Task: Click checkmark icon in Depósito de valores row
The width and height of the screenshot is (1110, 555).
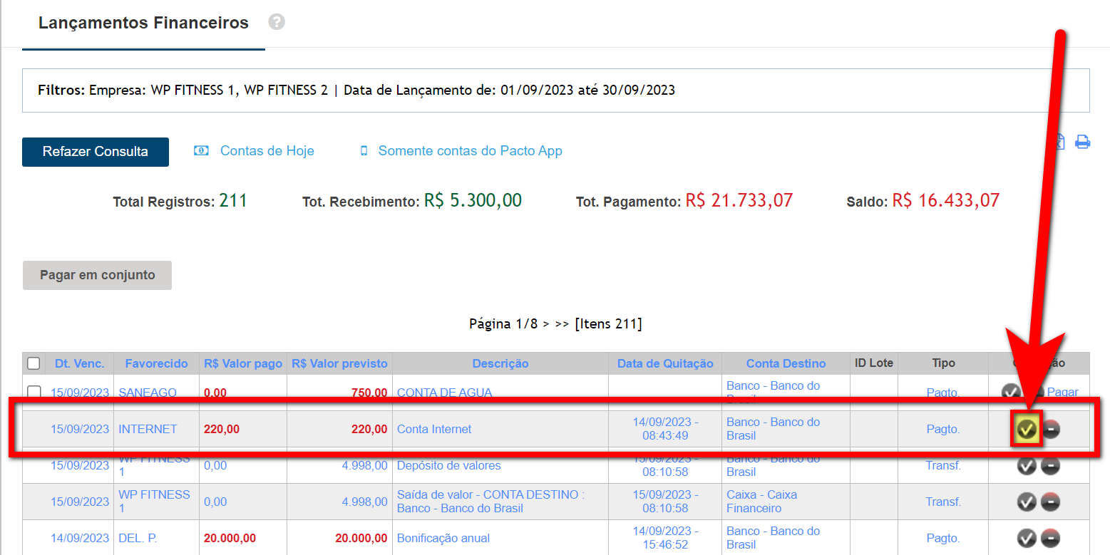Action: click(1027, 466)
